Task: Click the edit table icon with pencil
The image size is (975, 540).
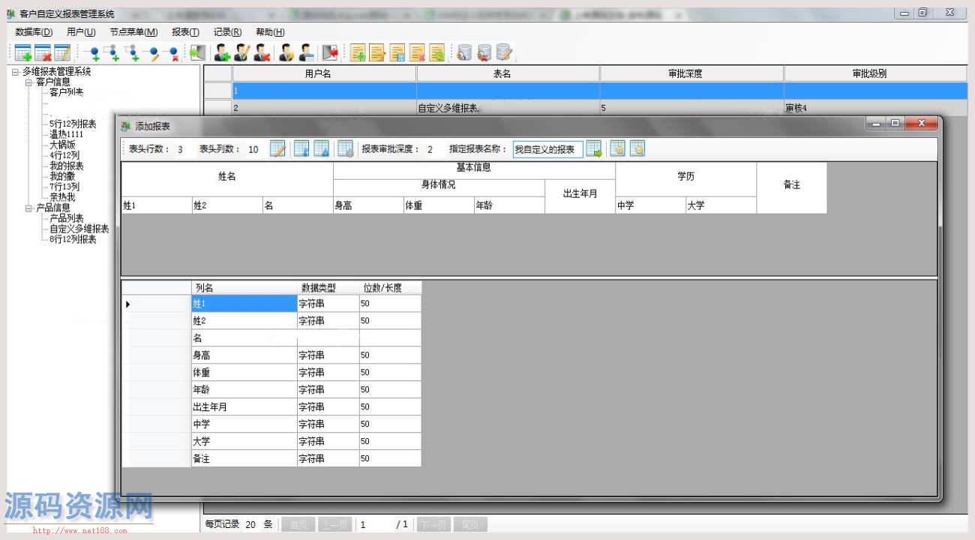Action: [62, 52]
